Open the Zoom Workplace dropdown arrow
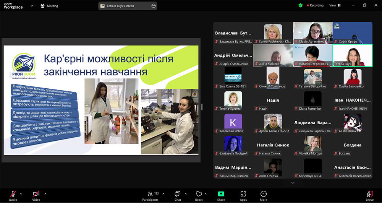 pos(32,6)
